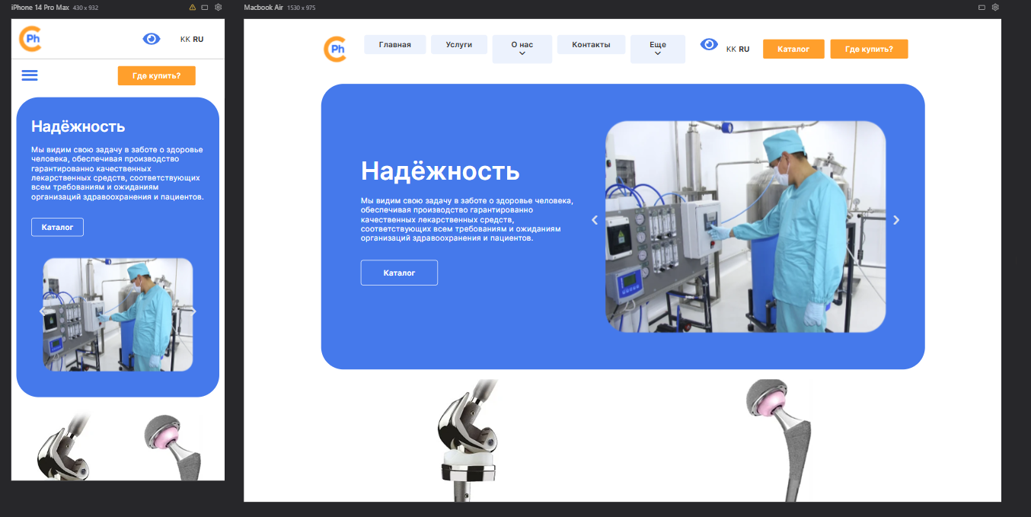1031x517 pixels.
Task: Click 'Macbook Air' device label
Action: pyautogui.click(x=263, y=7)
